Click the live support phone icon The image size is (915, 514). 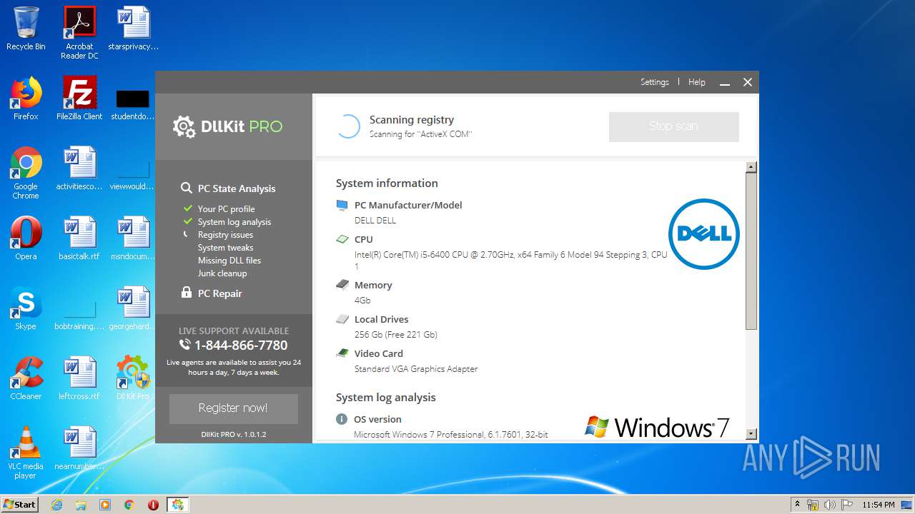pos(185,345)
